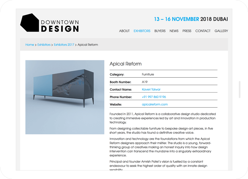
Task: Click the sideboard furniture product image
Action: (x=65, y=97)
